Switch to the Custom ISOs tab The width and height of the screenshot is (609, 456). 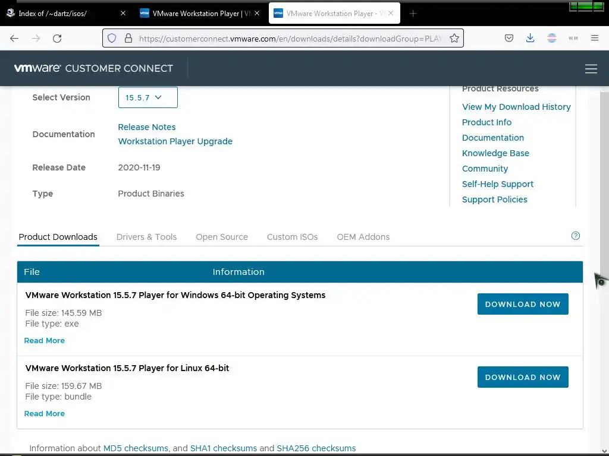click(x=292, y=237)
